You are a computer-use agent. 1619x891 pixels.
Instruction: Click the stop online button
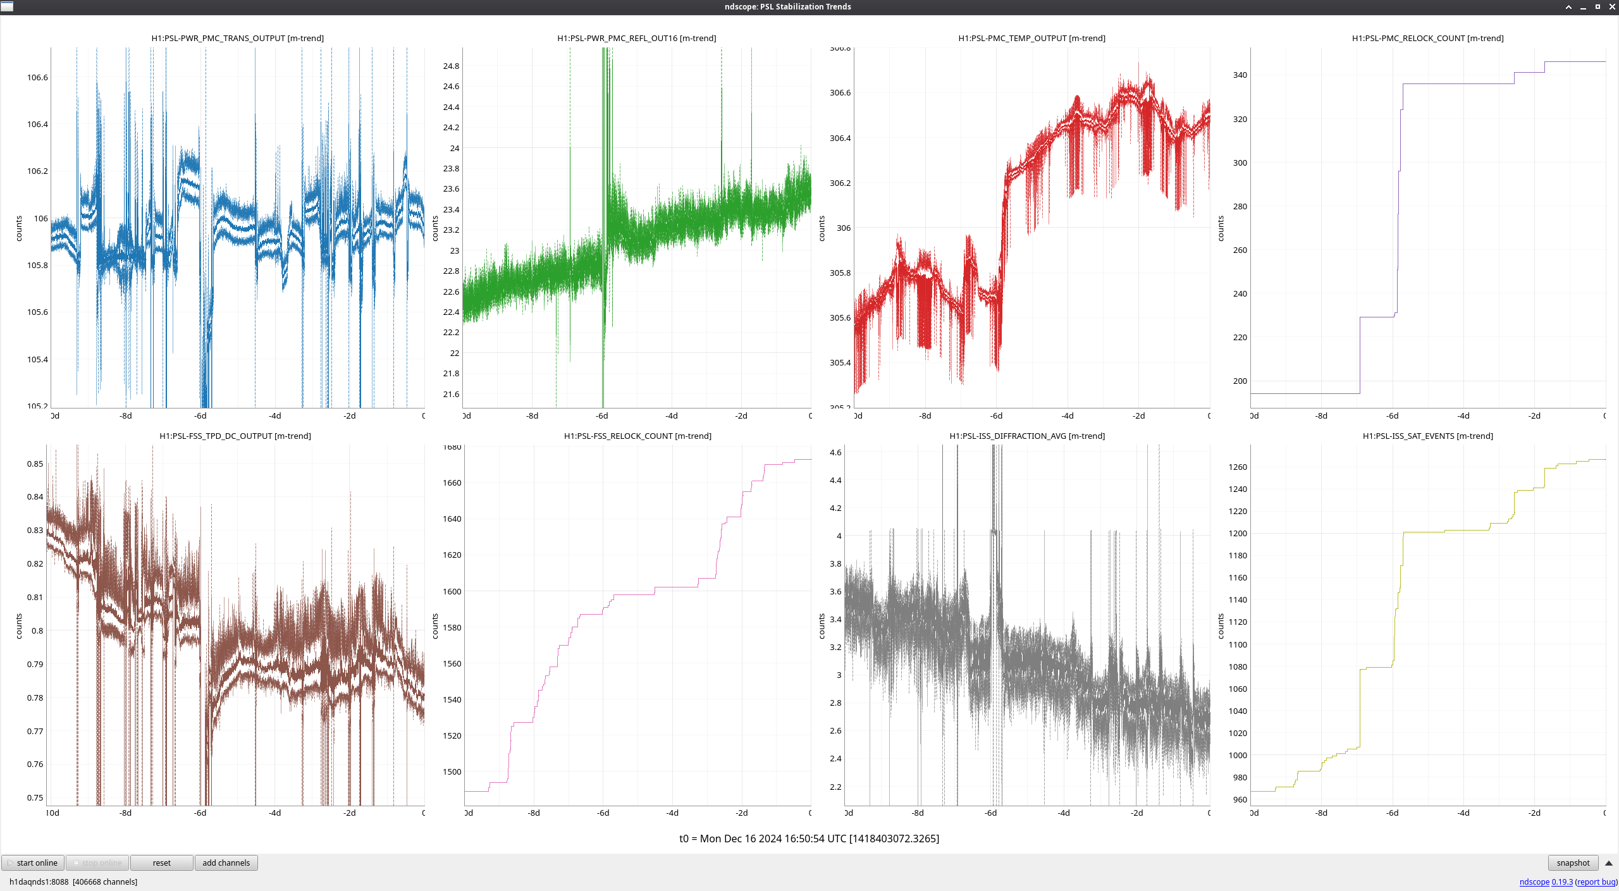tap(97, 863)
